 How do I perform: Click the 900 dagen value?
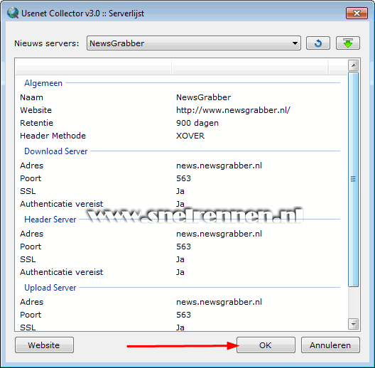(197, 123)
